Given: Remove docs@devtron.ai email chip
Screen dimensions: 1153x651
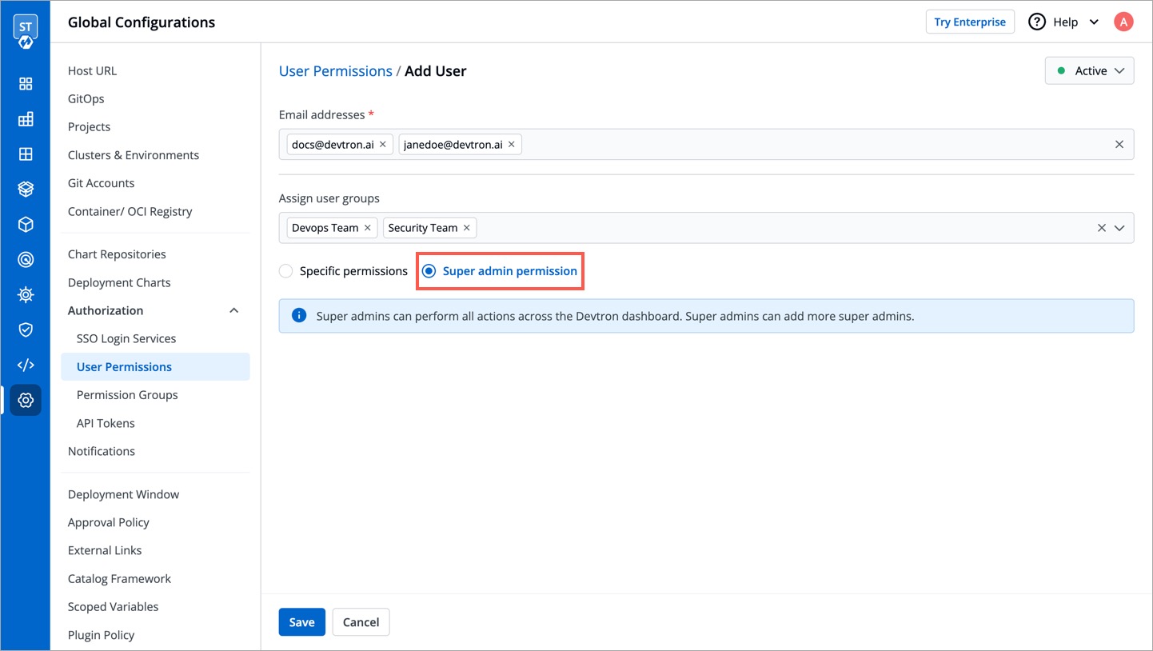Looking at the screenshot, I should pos(383,145).
